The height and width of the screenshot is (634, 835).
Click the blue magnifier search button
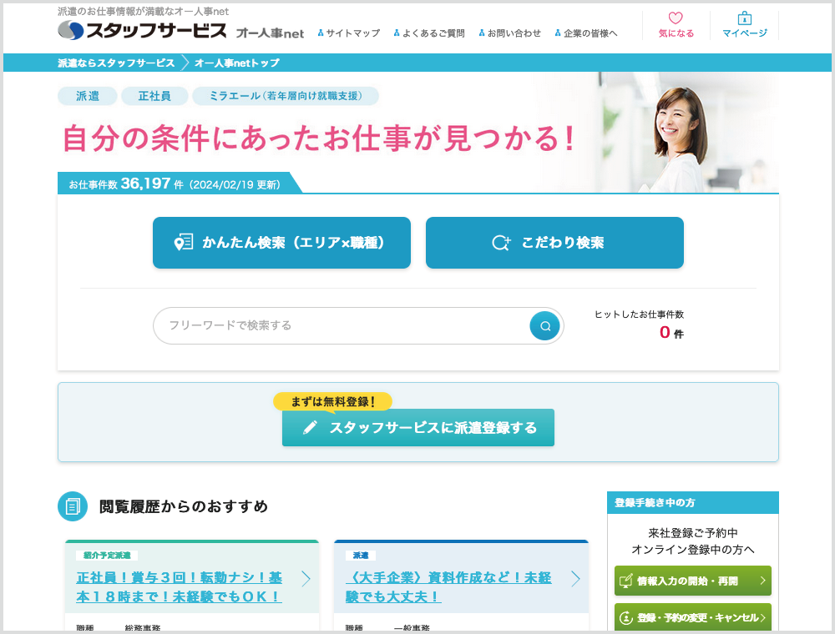click(x=544, y=326)
